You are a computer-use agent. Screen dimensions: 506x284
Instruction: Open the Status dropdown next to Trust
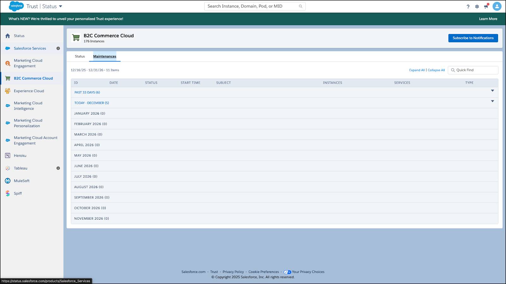(x=60, y=6)
